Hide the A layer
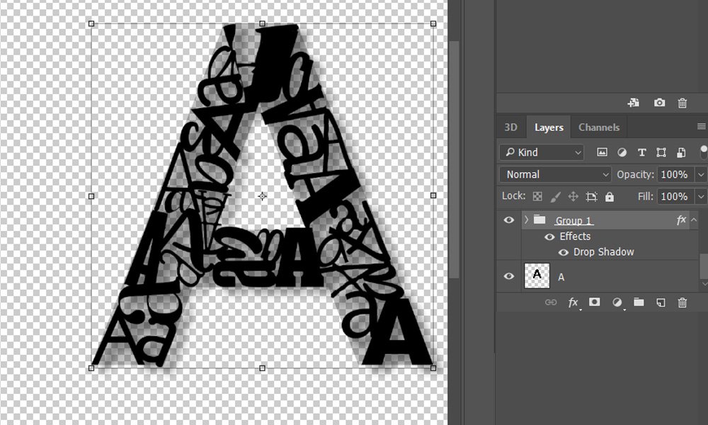 (509, 276)
